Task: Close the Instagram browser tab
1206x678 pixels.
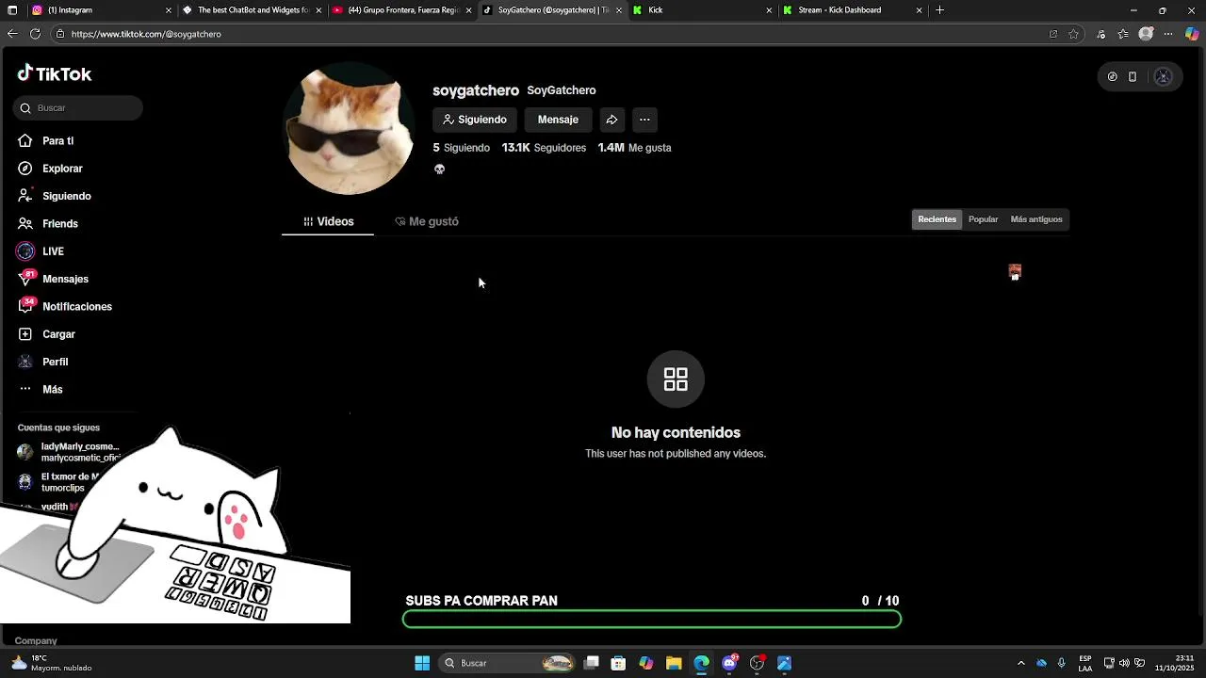Action: pos(169,10)
